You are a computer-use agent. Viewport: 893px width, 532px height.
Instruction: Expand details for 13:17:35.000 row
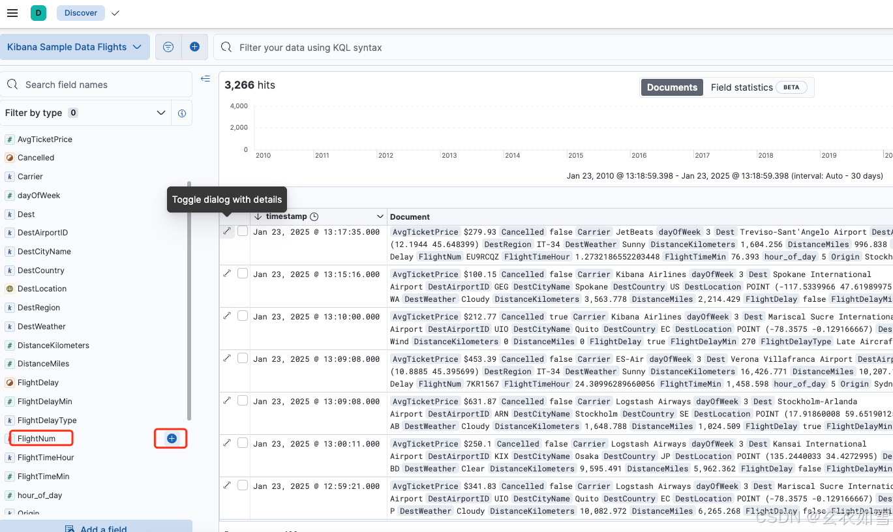[227, 231]
